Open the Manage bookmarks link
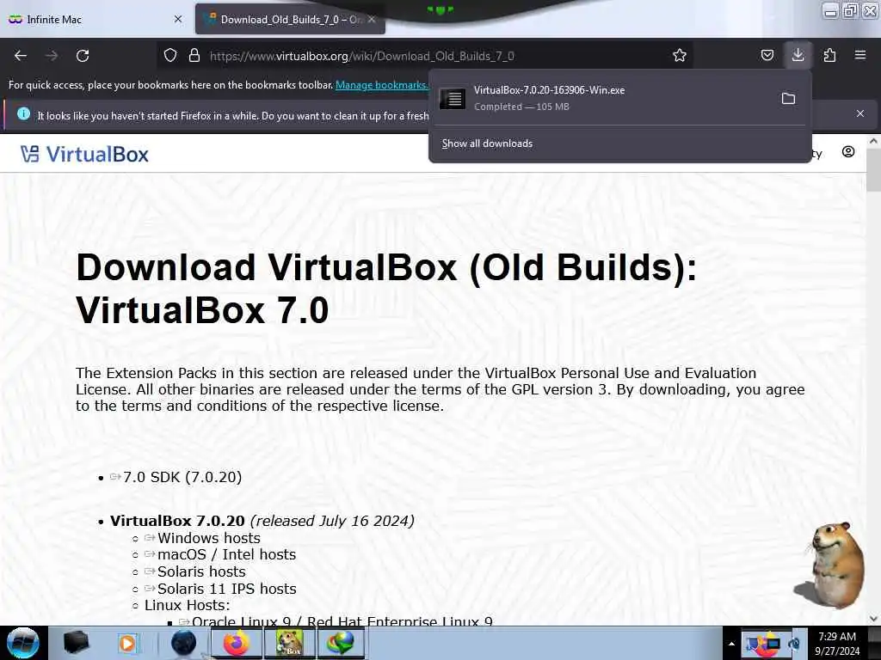Screen dimensions: 881x660 pyautogui.click(x=381, y=85)
